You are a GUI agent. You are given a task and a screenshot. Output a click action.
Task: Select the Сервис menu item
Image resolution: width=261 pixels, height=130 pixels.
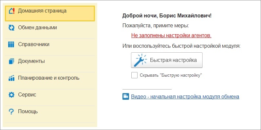point(50,97)
